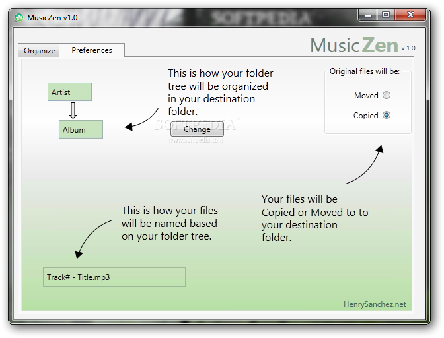Open the HenrySanchez.net link
The height and width of the screenshot is (338, 444).
tap(375, 304)
